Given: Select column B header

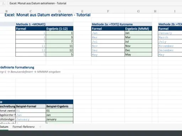Looking at the screenshot, I should coord(6,11).
